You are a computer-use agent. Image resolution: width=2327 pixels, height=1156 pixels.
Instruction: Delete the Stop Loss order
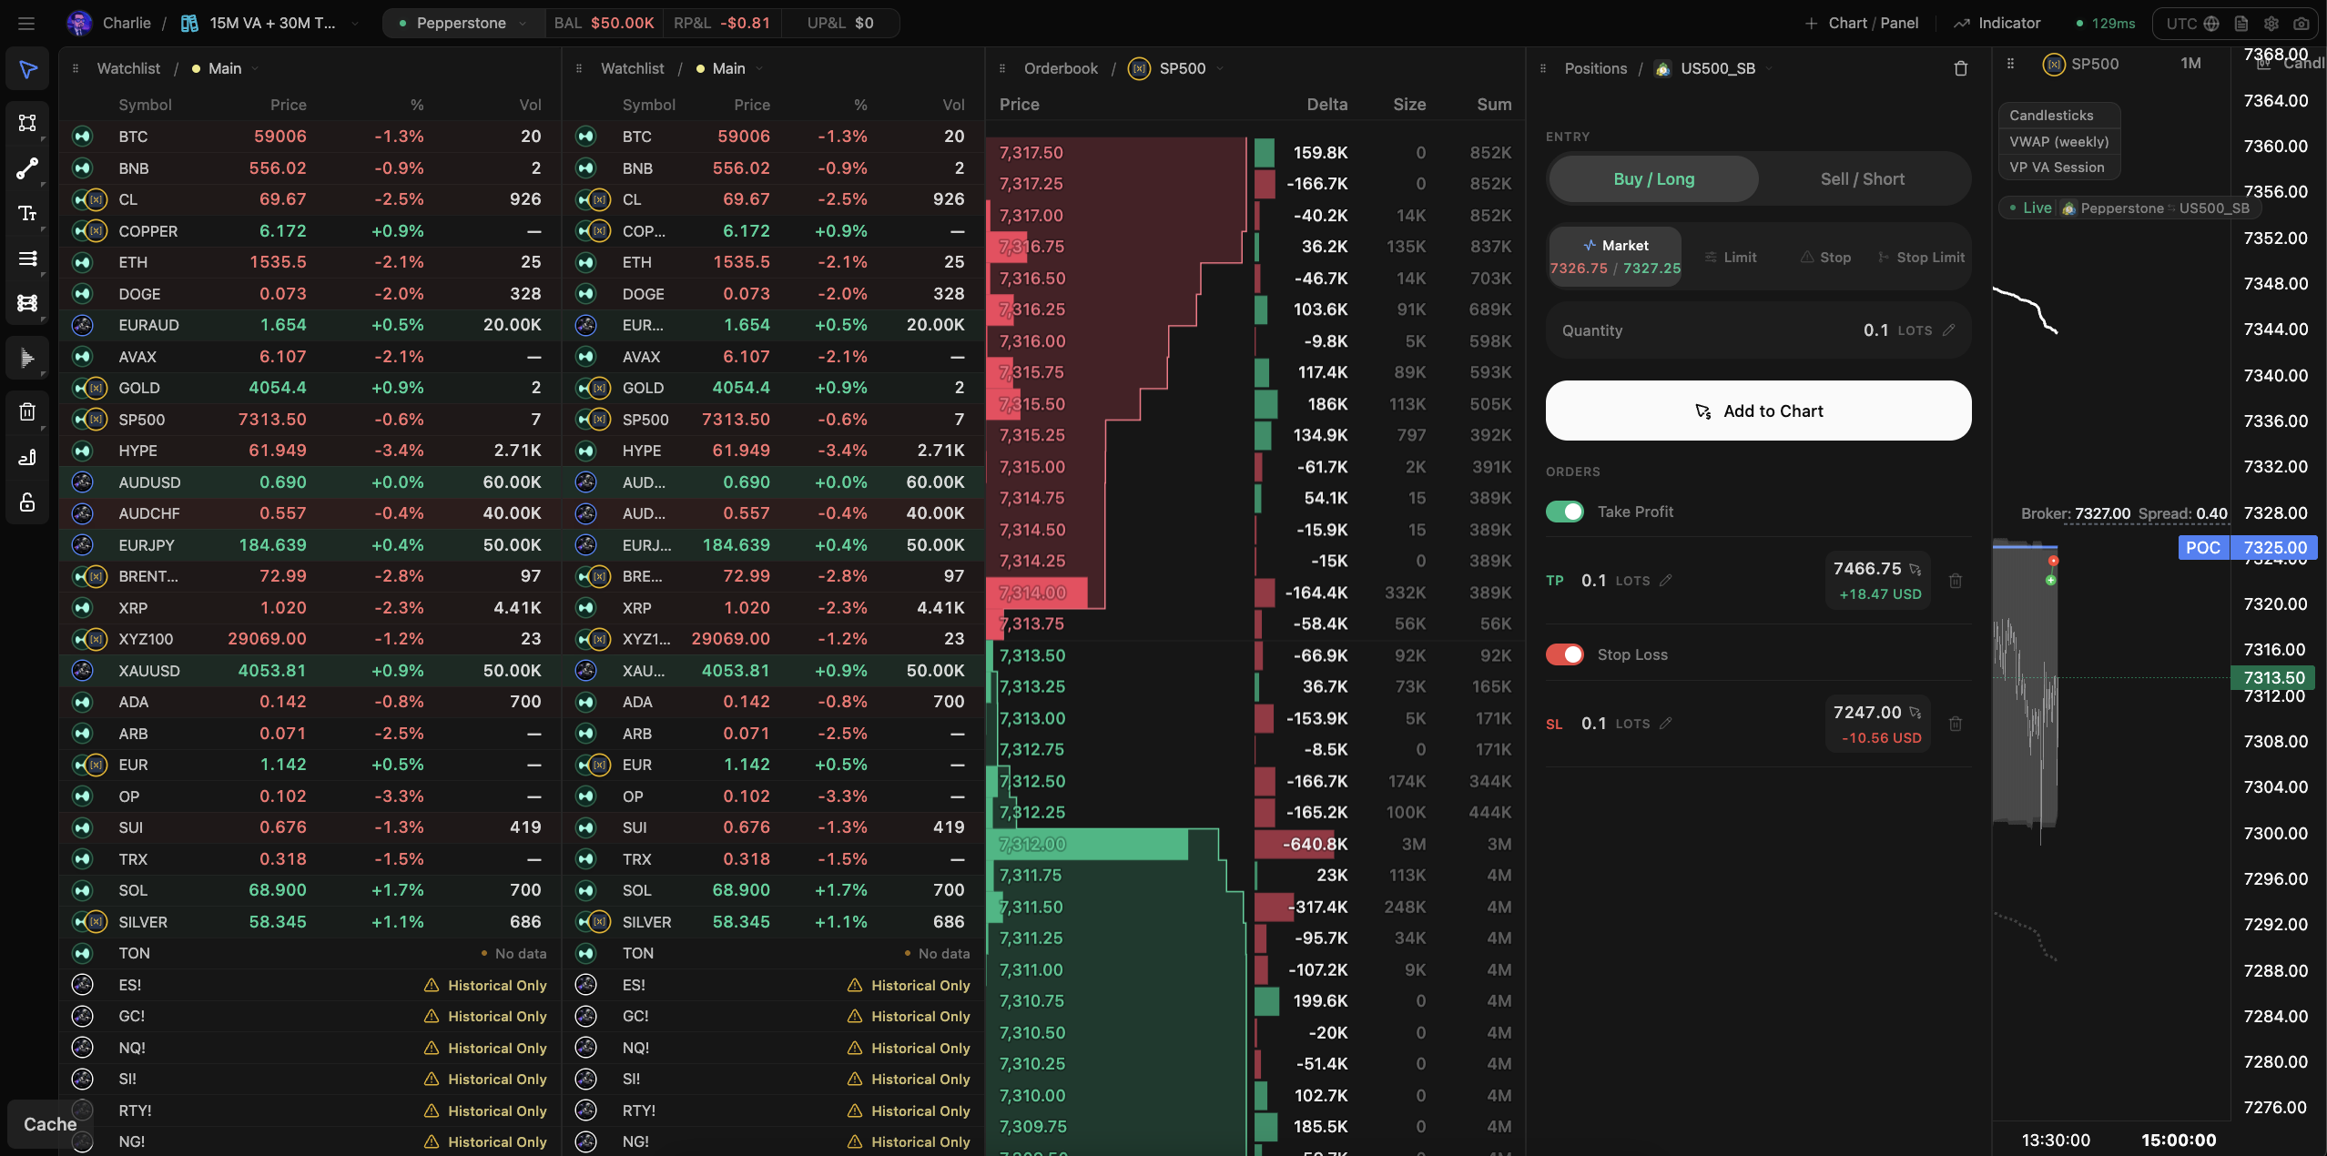[1956, 725]
